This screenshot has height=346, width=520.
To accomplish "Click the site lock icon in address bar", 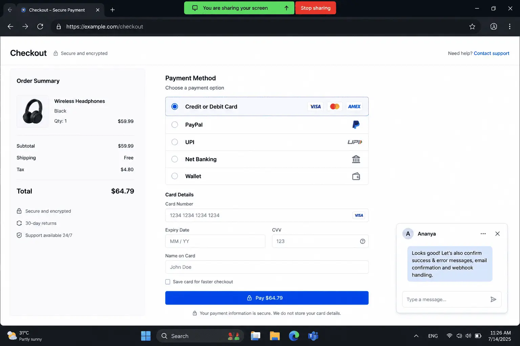I will (59, 27).
